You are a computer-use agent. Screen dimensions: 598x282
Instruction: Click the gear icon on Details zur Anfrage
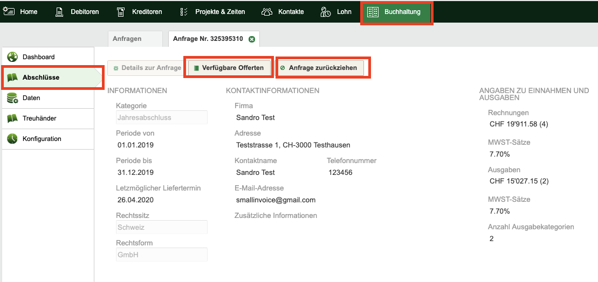[x=116, y=68]
